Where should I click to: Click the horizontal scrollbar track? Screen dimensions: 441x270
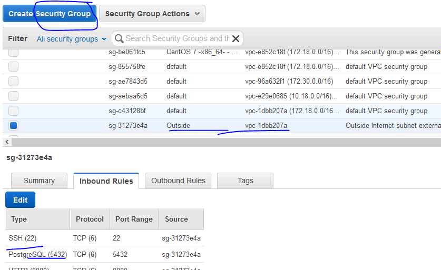[x=226, y=142]
